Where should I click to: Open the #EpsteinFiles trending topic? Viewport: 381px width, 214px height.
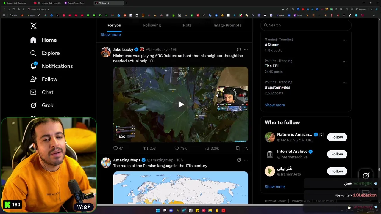pyautogui.click(x=277, y=87)
